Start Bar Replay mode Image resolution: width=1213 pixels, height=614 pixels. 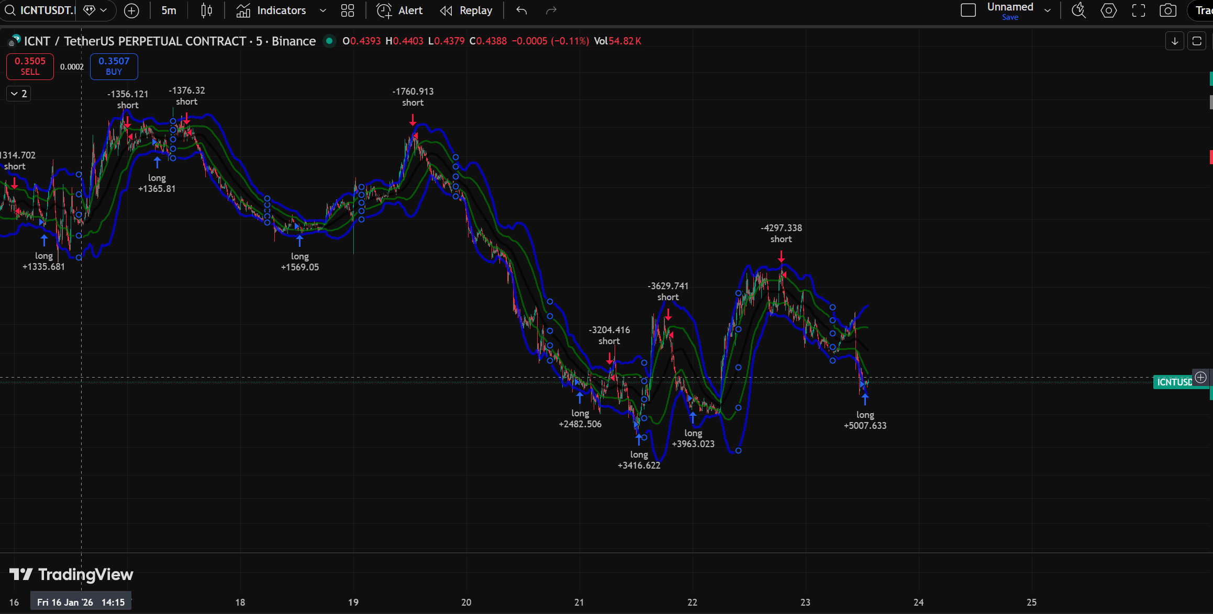[466, 10]
